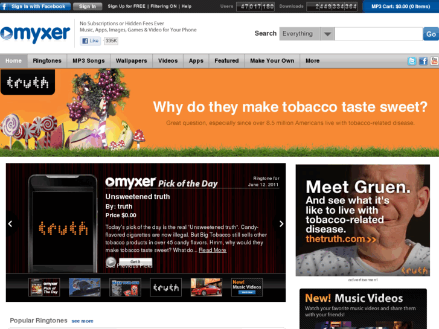Click the Downloads counter display
Screen dimensions: 439x329
pos(332,6)
